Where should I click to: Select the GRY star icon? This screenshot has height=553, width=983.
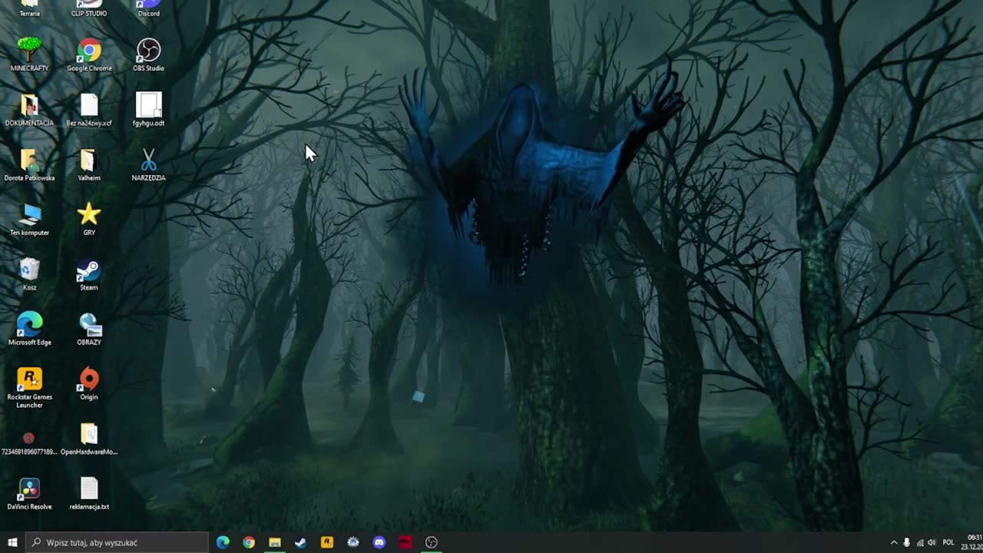point(89,219)
